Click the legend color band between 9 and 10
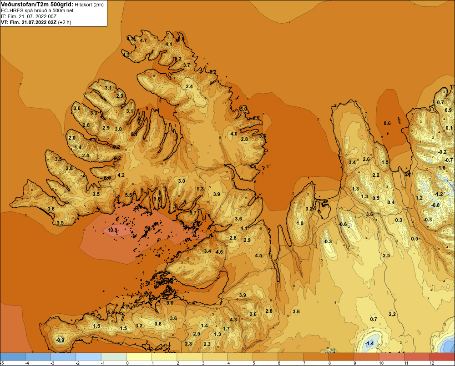The width and height of the screenshot is (455, 366). 366,357
